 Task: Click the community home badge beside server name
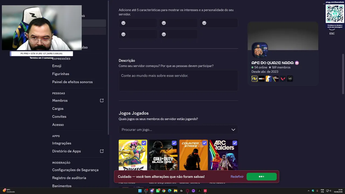[297, 63]
